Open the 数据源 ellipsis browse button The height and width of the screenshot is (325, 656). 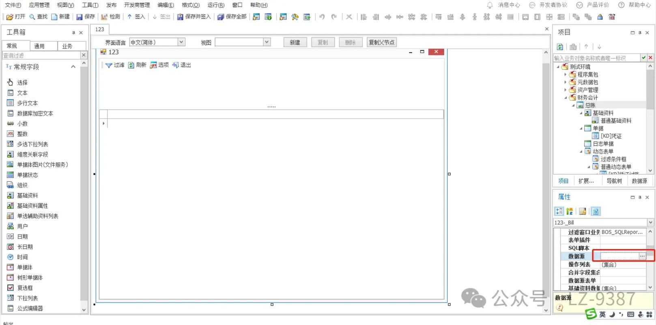[x=642, y=256]
